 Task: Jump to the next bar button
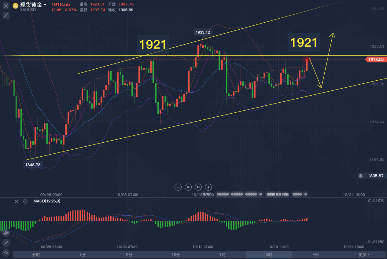pyautogui.click(x=198, y=187)
